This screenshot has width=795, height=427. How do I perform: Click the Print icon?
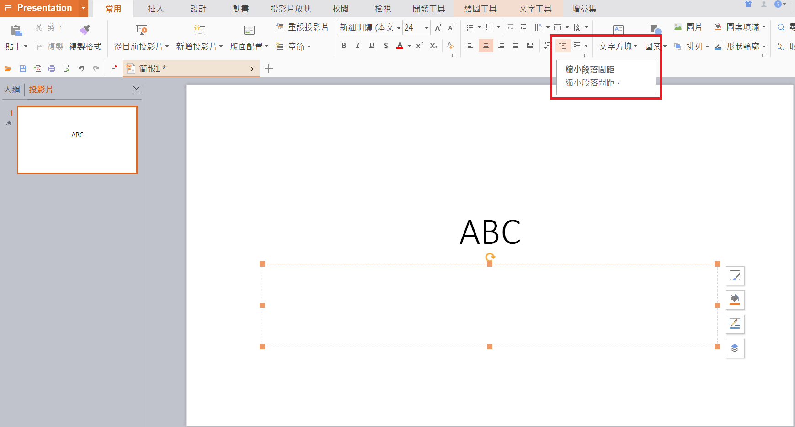[x=52, y=69]
